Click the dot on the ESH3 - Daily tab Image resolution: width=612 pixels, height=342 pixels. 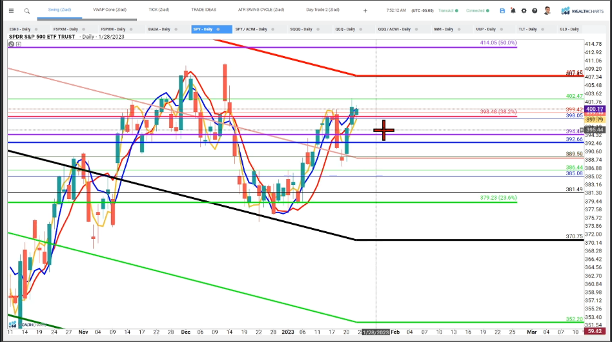pyautogui.click(x=36, y=29)
